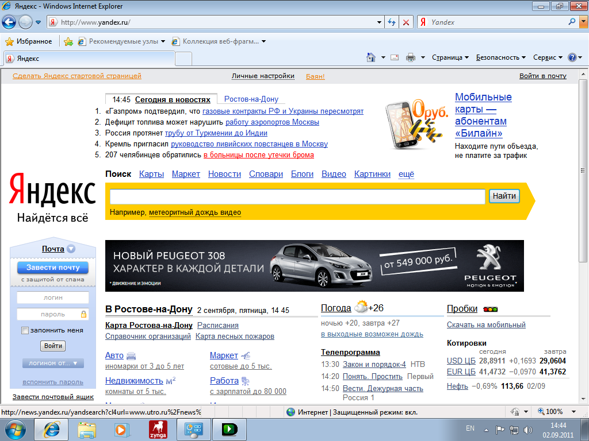Click the Print icon
Viewport: 589px width, 441px height.
point(411,57)
